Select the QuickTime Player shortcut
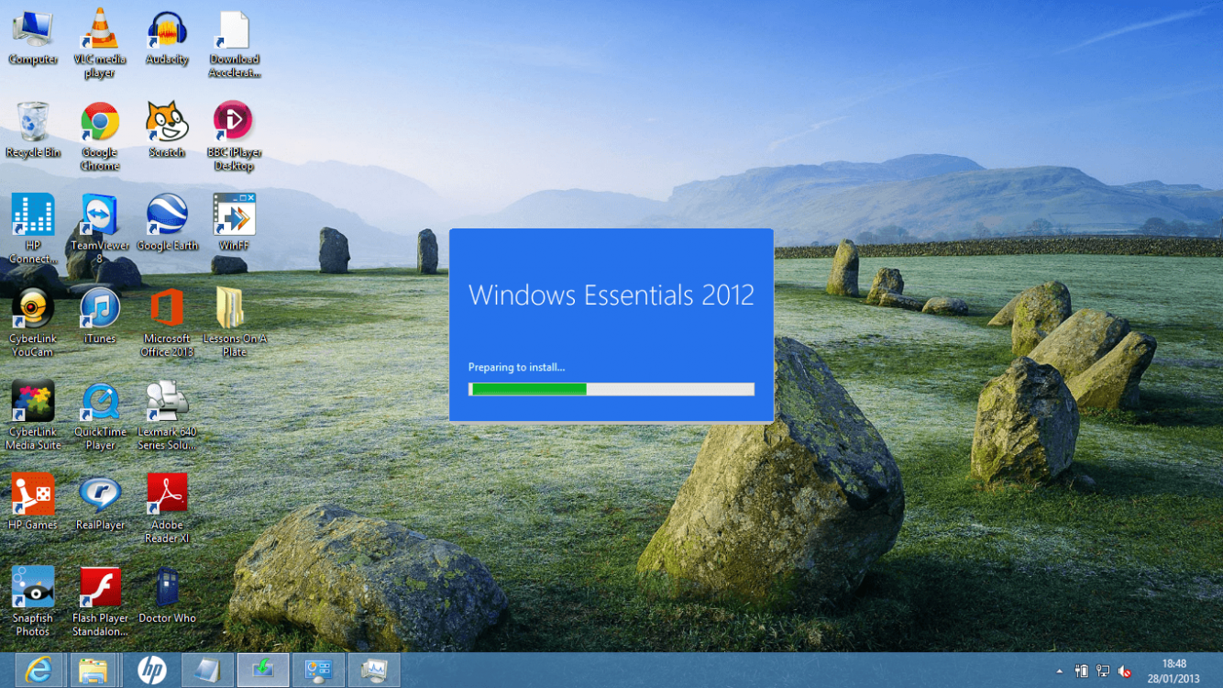 (100, 415)
